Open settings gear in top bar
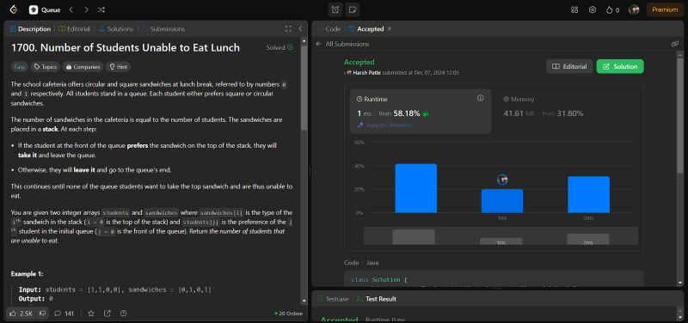The height and width of the screenshot is (323, 688). point(593,9)
